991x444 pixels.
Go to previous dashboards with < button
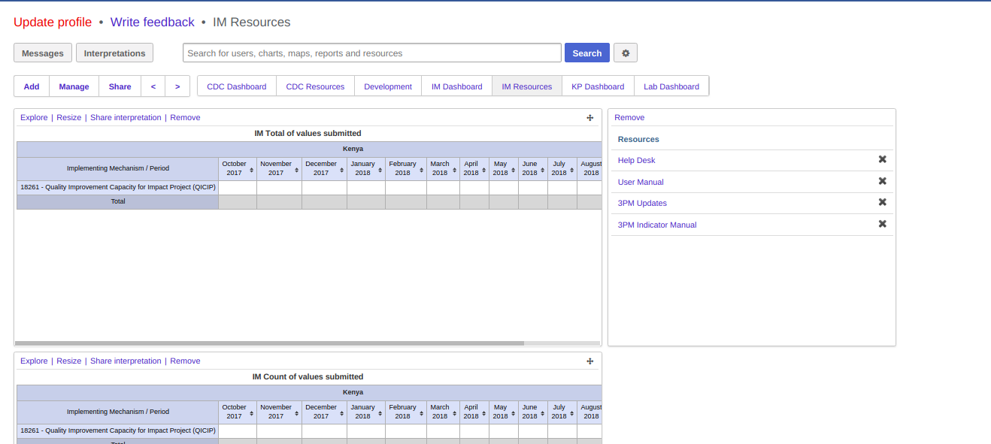coord(153,86)
